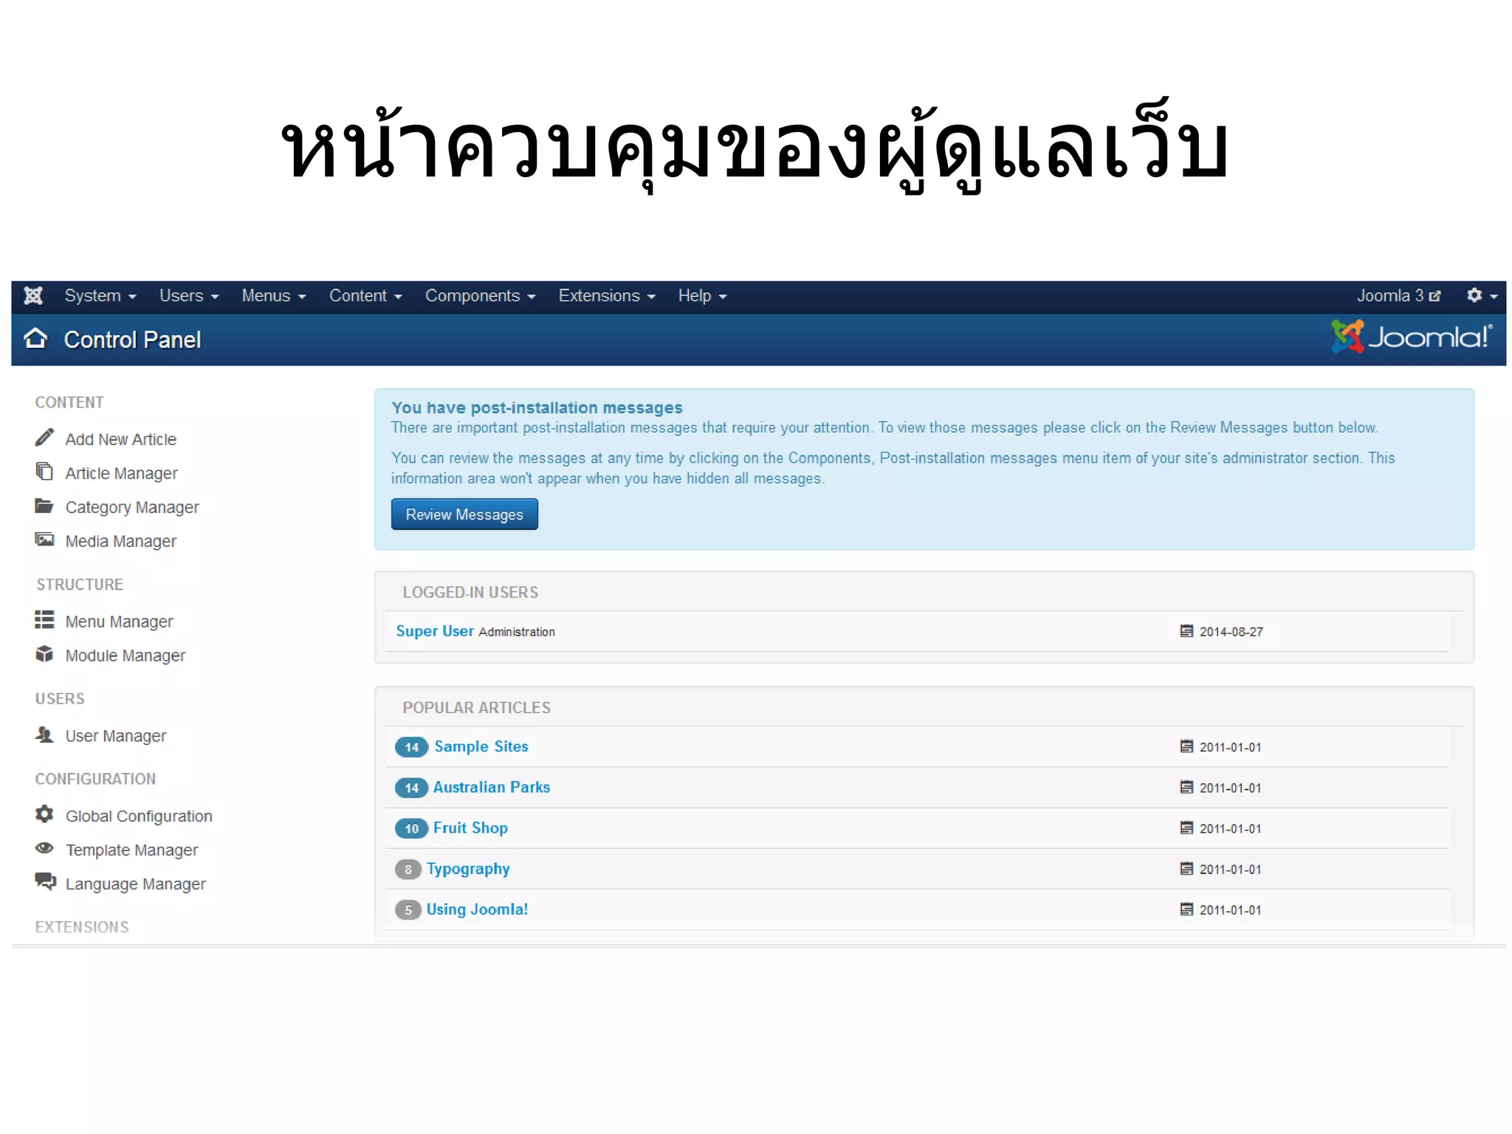1512x1134 pixels.
Task: Click the calendar icon in Sample Sites row
Action: [1186, 746]
